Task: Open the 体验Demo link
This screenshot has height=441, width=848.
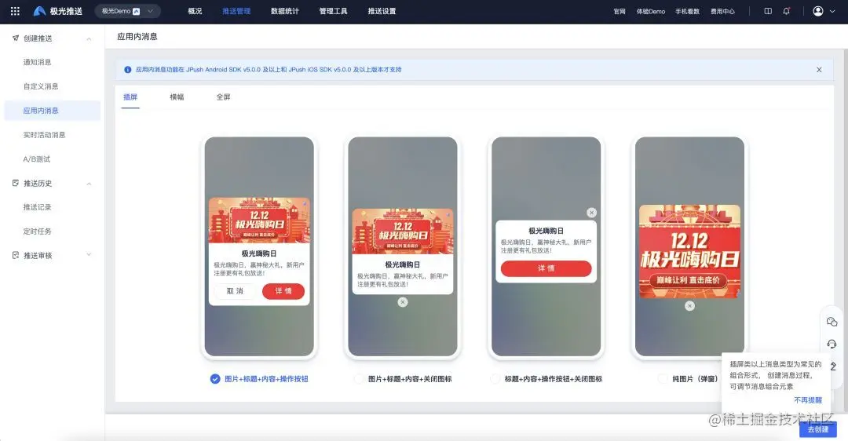Action: 651,11
